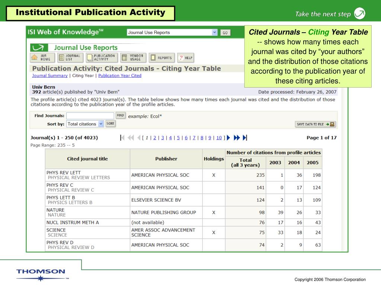
Task: Click the Holdings X for NATURE row
Action: pos(214,212)
